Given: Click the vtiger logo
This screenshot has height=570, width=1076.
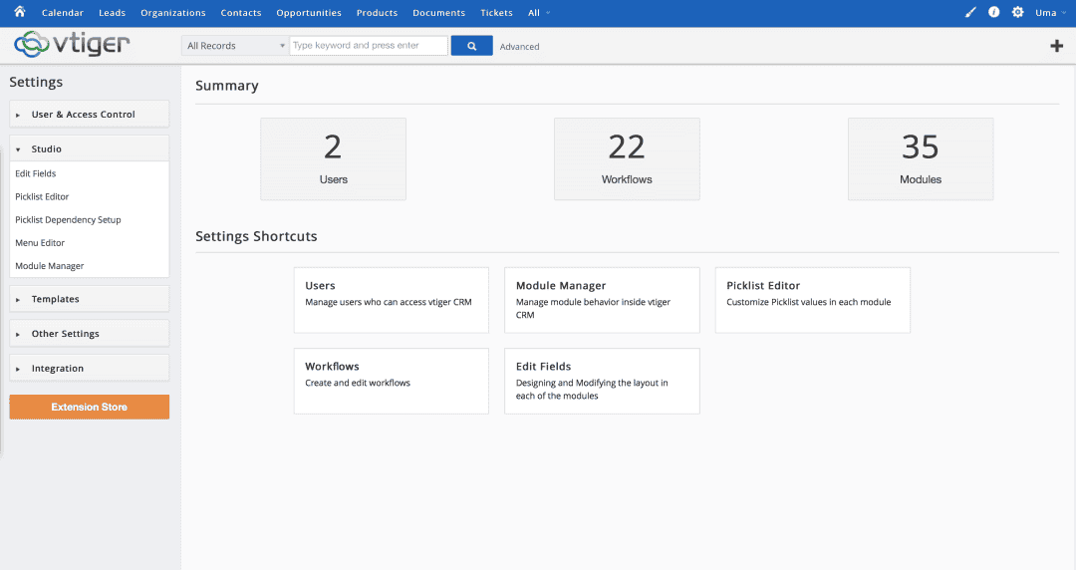Looking at the screenshot, I should click(x=72, y=45).
